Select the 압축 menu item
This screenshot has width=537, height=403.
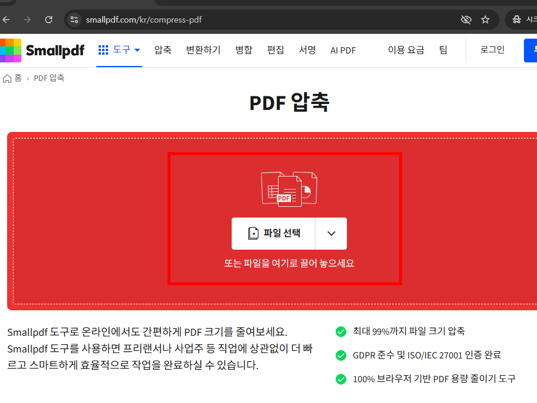coord(162,50)
